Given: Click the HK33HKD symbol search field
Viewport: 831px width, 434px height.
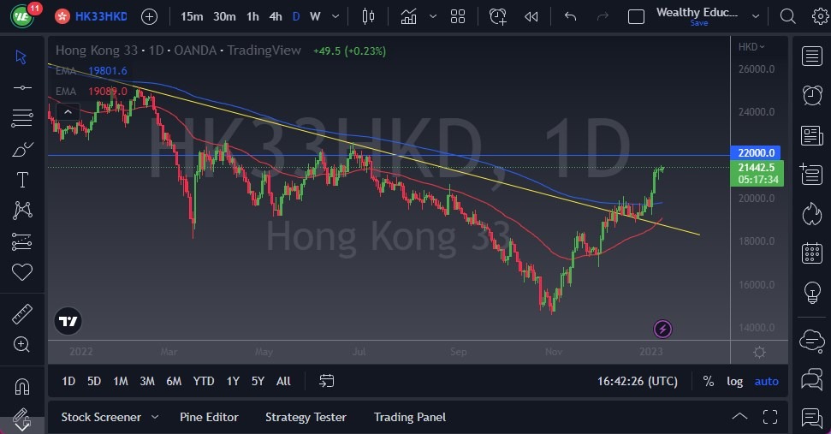Looking at the screenshot, I should coord(100,16).
